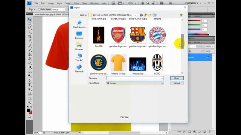241x135 pixels.
Task: Go to This PC location
Action: 79,57
